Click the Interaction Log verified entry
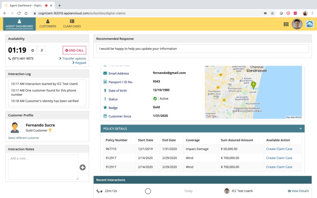The width and height of the screenshot is (317, 198). click(x=45, y=101)
